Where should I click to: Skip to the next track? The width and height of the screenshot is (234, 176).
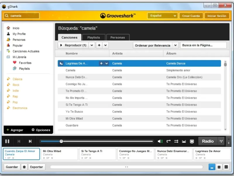click(30, 141)
